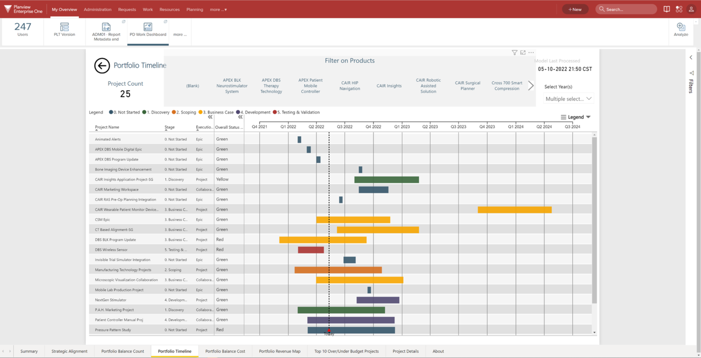
Task: Click the focus mode expand icon
Action: pos(523,53)
